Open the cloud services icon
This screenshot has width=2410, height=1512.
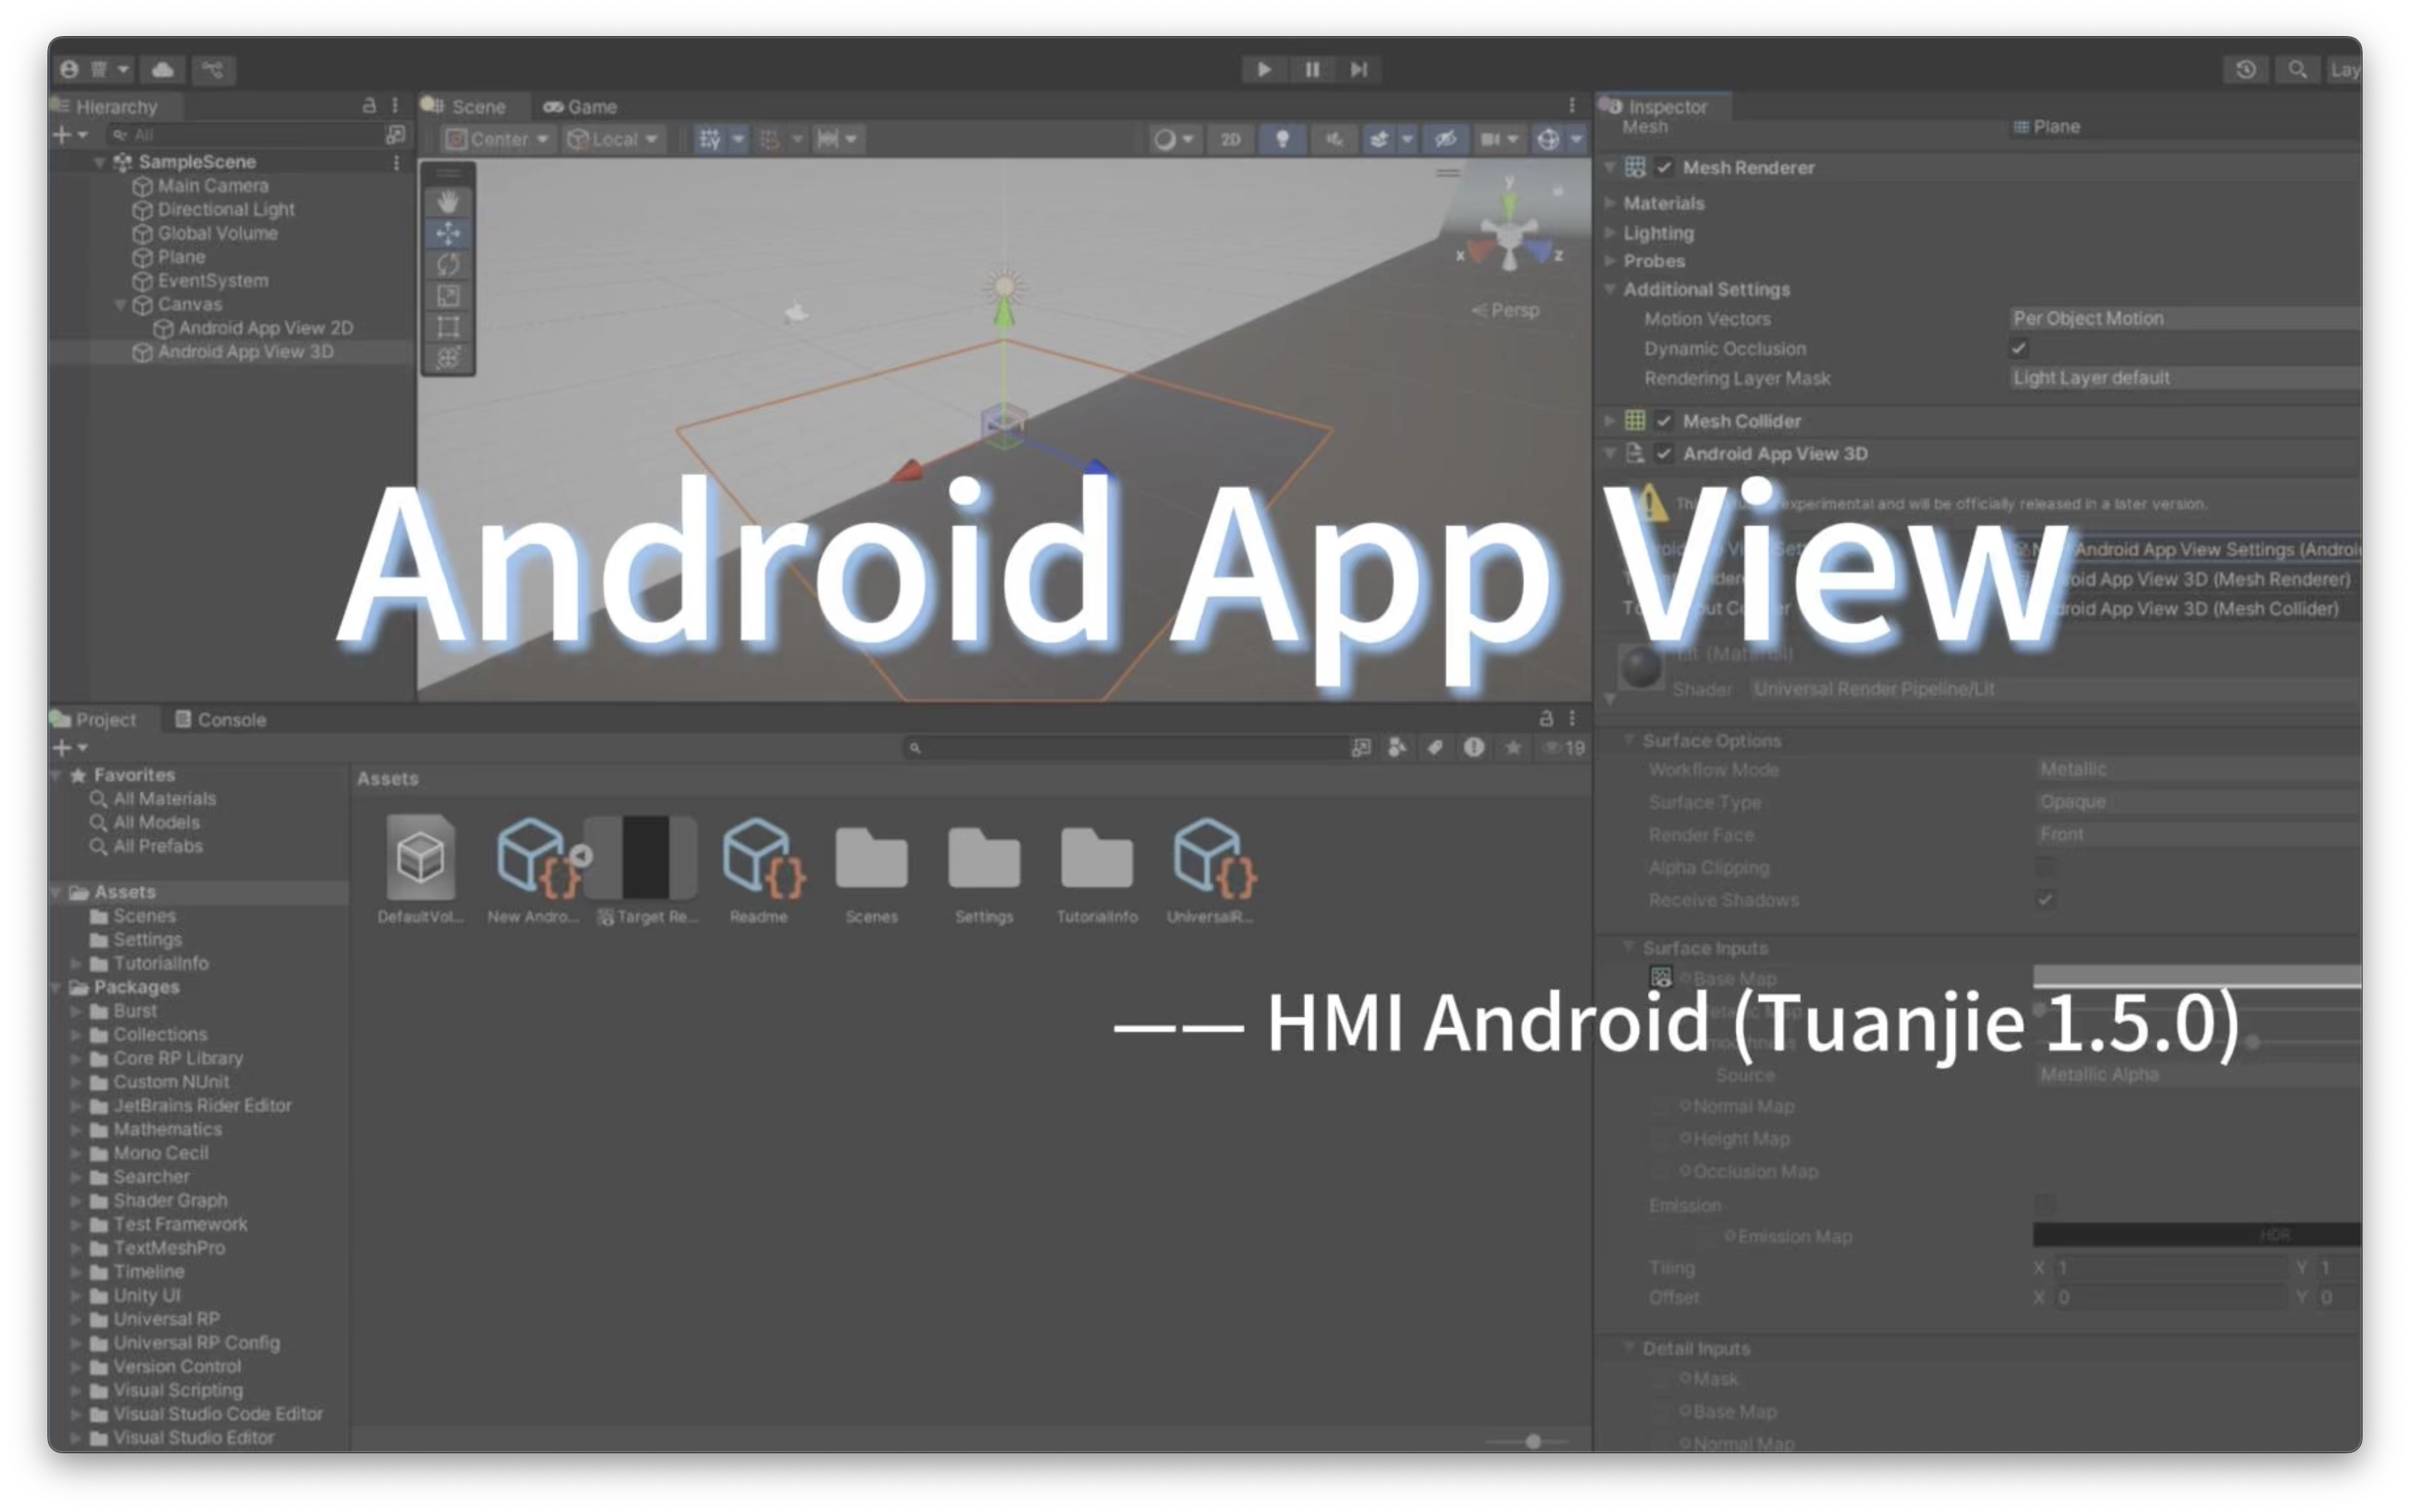coord(162,69)
